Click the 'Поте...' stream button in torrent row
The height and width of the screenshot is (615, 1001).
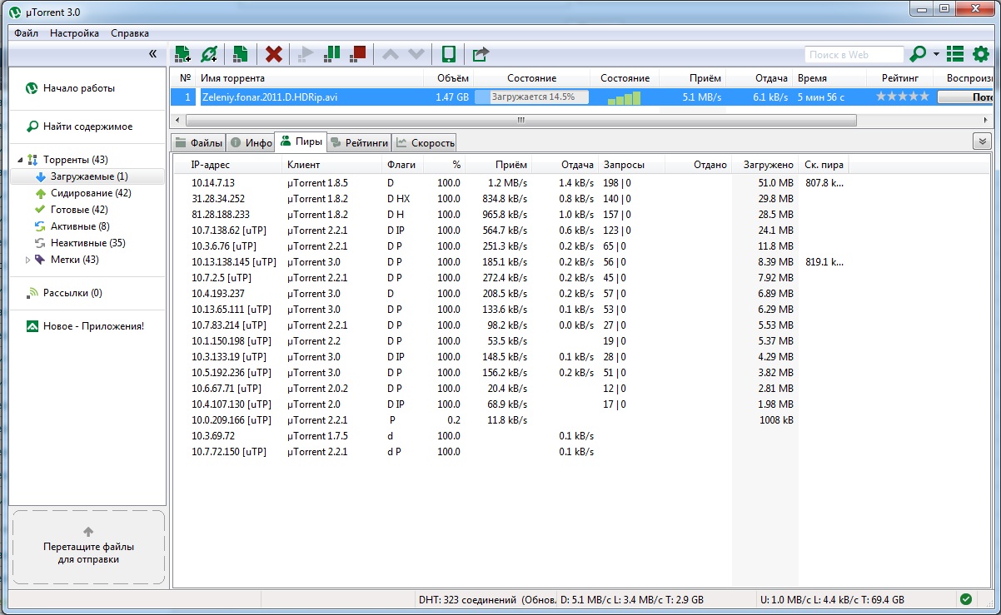tap(966, 97)
